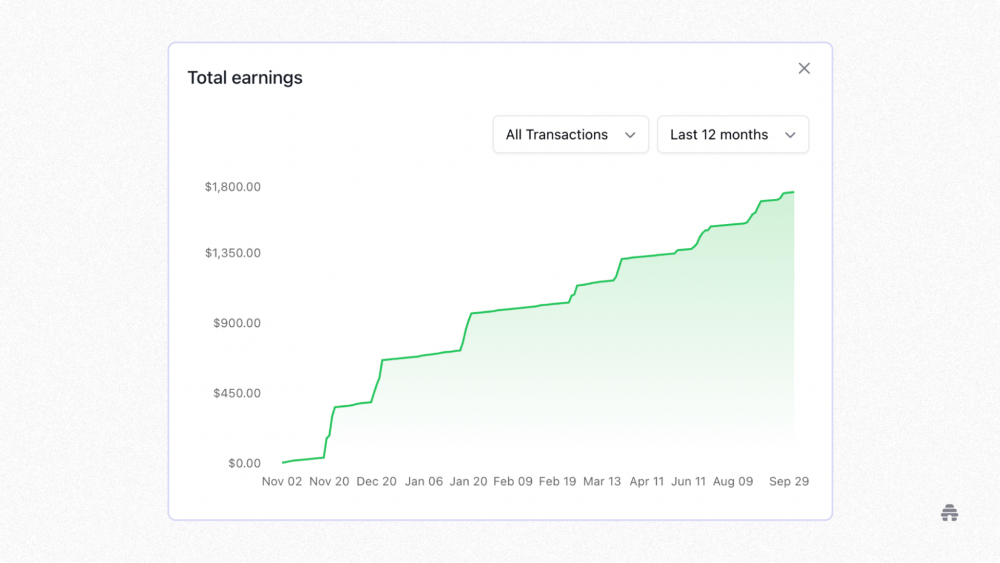Viewport: 1000px width, 563px height.
Task: Click the Sep 29 date on the x-axis
Action: (x=789, y=481)
